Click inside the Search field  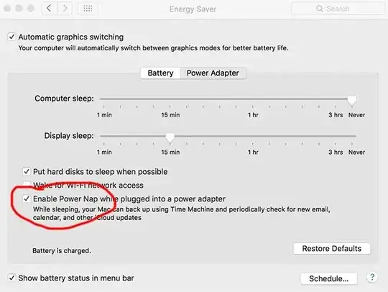[x=338, y=9]
